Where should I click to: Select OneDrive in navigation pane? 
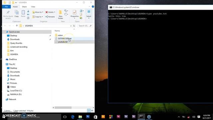[x=13, y=59]
